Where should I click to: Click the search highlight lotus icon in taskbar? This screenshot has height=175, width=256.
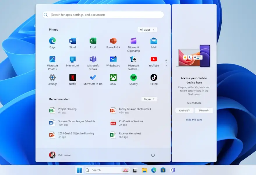[x=125, y=170]
